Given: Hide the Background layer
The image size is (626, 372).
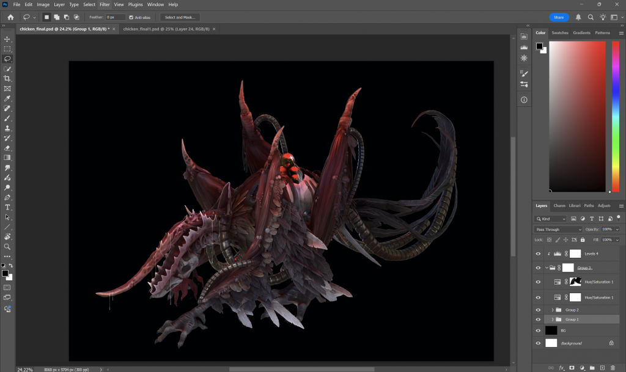Looking at the screenshot, I should pyautogui.click(x=538, y=343).
